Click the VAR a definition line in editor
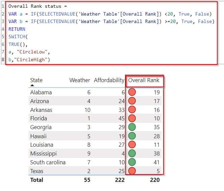This screenshot has width=224, height=191. (110, 14)
